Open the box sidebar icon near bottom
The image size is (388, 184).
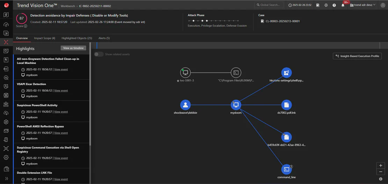(6, 169)
